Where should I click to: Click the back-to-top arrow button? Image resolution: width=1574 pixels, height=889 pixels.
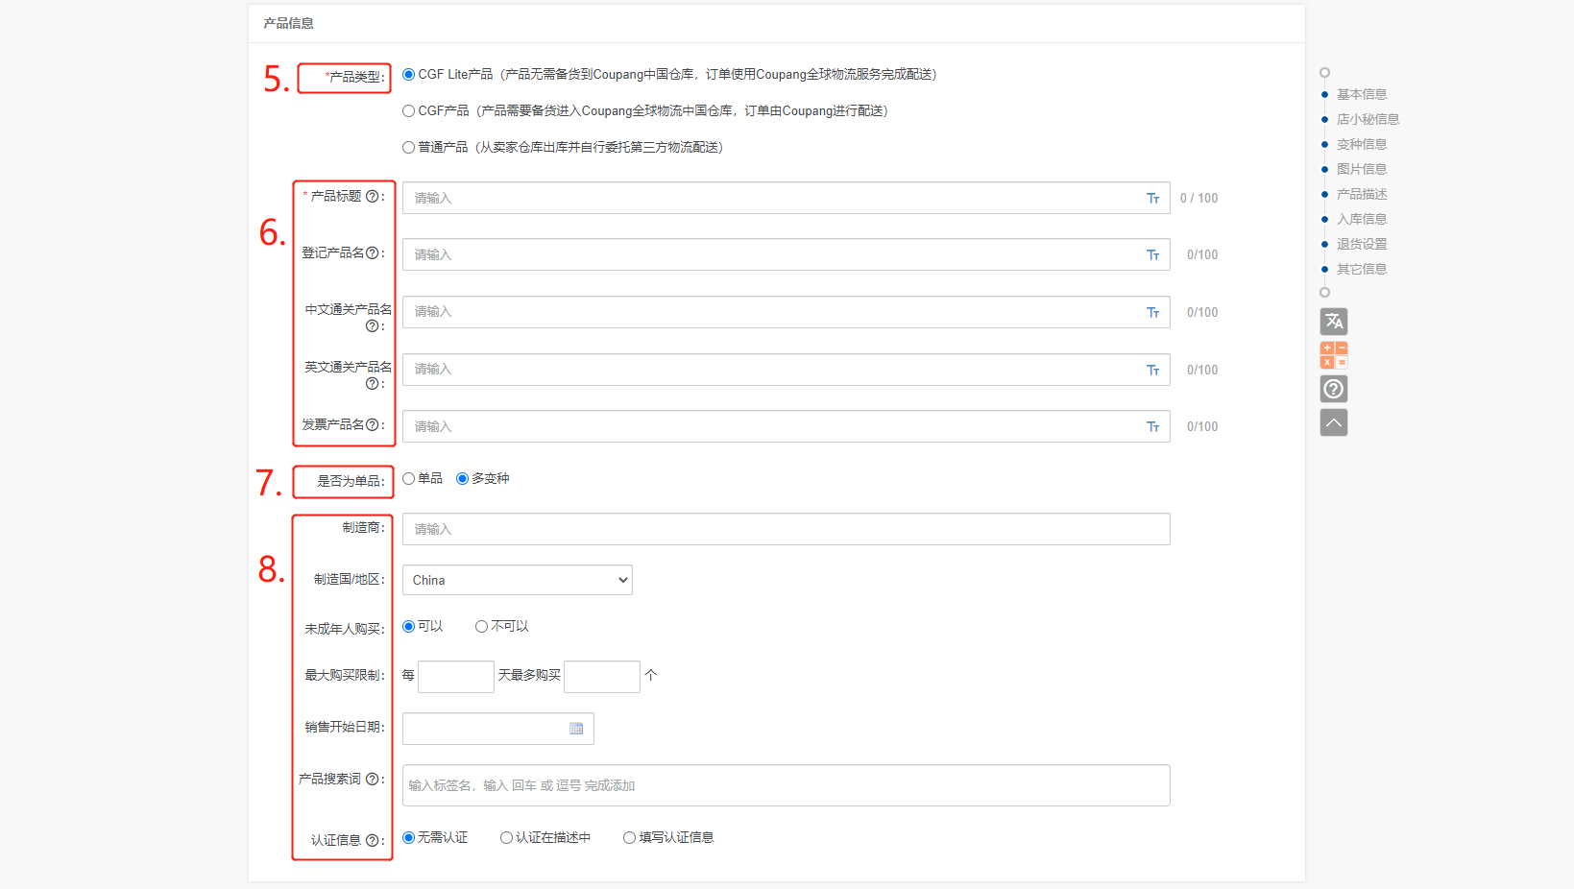[x=1333, y=422]
